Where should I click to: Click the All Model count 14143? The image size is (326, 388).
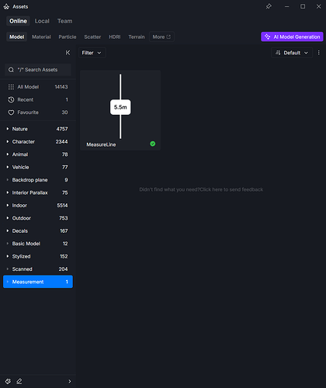pos(61,87)
